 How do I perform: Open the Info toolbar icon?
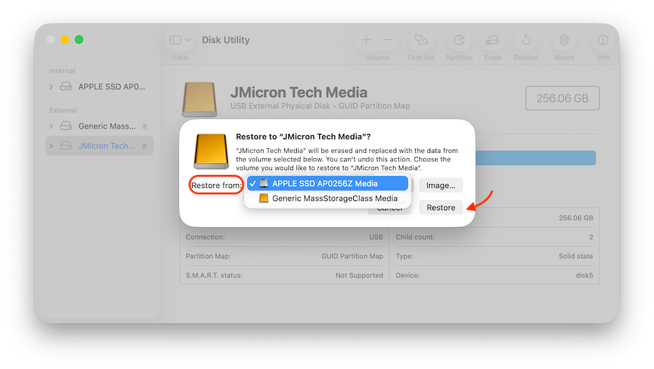[x=603, y=40]
